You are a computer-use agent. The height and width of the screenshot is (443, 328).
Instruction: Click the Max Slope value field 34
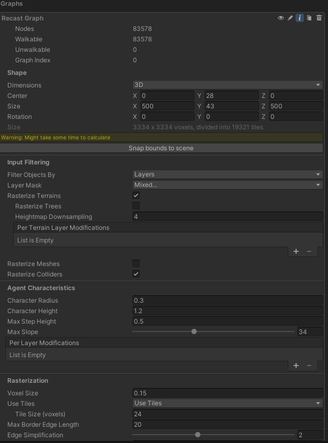310,331
